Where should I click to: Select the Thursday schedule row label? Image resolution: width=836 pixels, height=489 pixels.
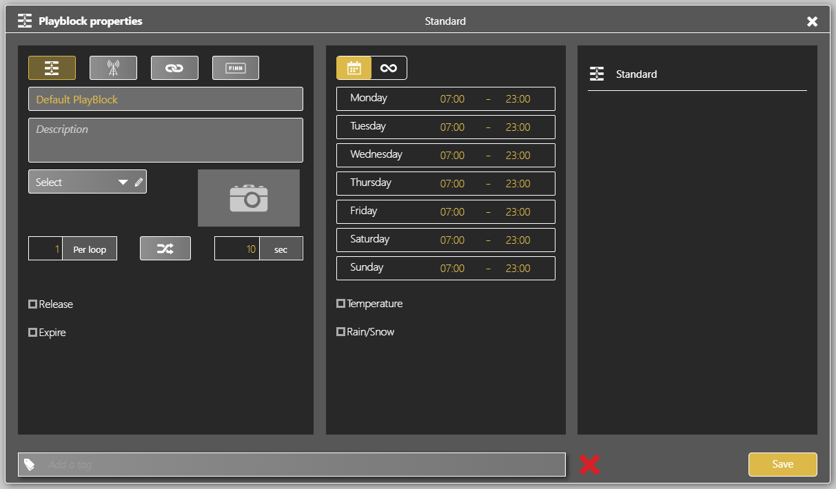pos(371,183)
